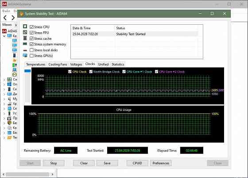Click the Stress cache icon
This screenshot has width=248, height=178.
pyautogui.click(x=25, y=38)
